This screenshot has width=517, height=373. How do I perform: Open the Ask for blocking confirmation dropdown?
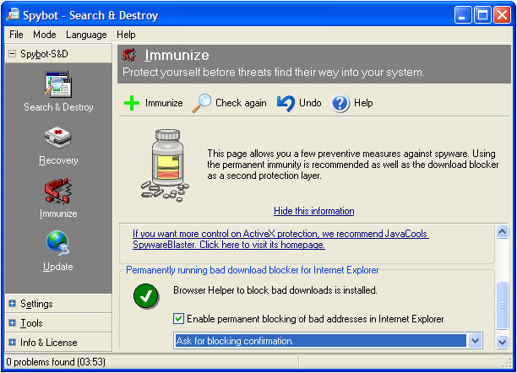point(475,340)
